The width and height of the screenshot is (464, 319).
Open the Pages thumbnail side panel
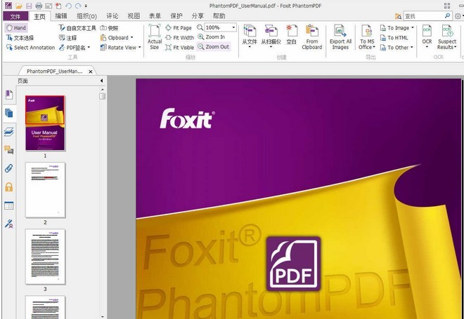9,113
